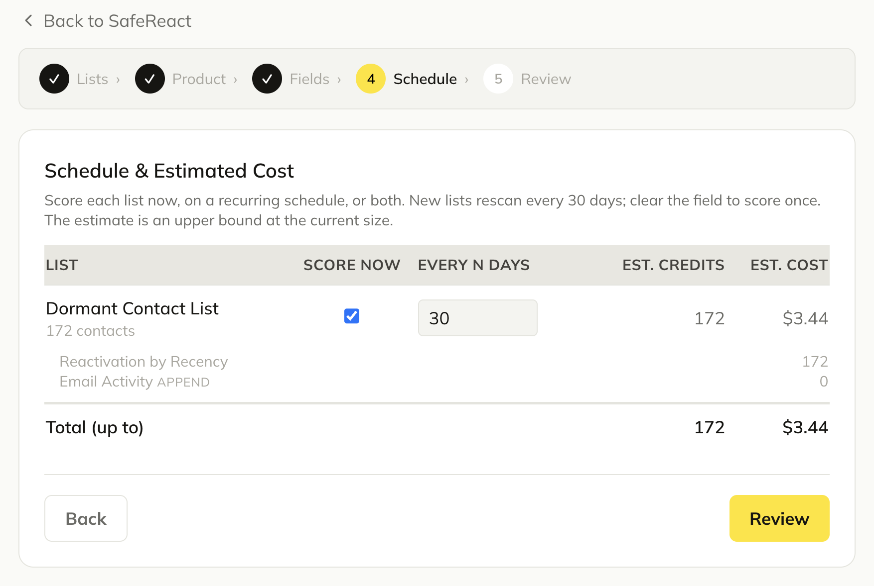Click the Fields step checkmark circle
The height and width of the screenshot is (586, 874).
(x=267, y=79)
